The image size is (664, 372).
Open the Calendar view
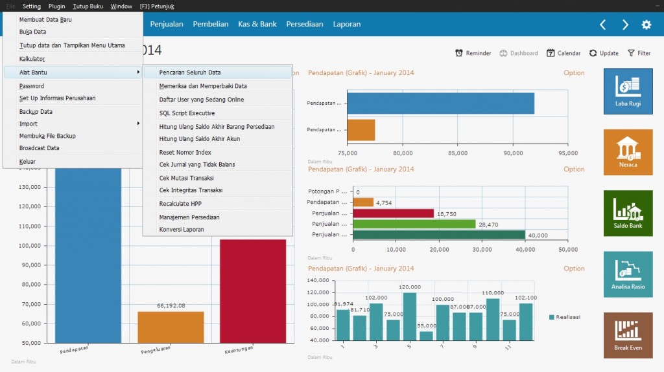(x=563, y=53)
